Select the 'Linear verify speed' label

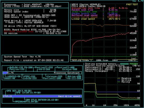pos(84,17)
